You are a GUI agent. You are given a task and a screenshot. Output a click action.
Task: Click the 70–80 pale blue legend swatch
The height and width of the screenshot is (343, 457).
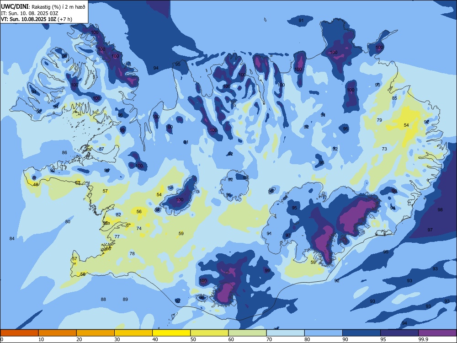285,333
